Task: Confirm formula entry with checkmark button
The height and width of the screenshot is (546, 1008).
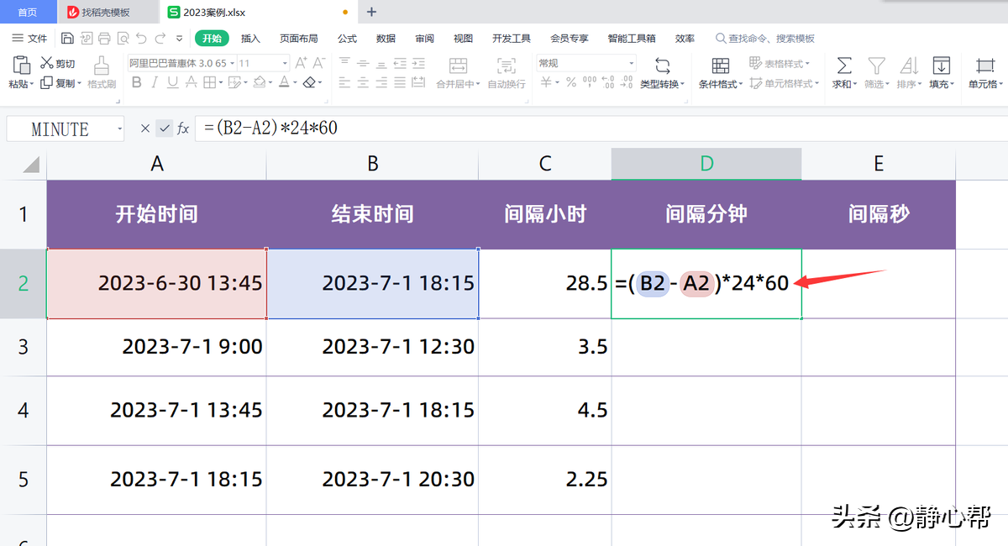Action: (x=164, y=129)
